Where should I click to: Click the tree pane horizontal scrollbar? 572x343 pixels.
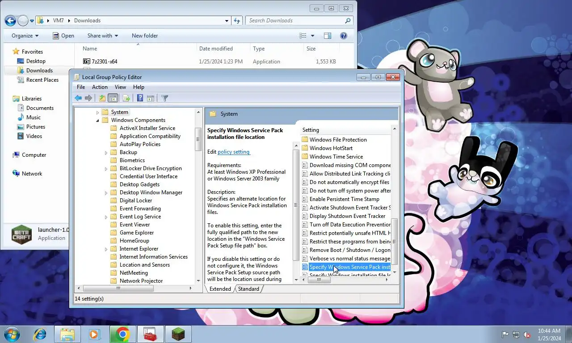[118, 289]
